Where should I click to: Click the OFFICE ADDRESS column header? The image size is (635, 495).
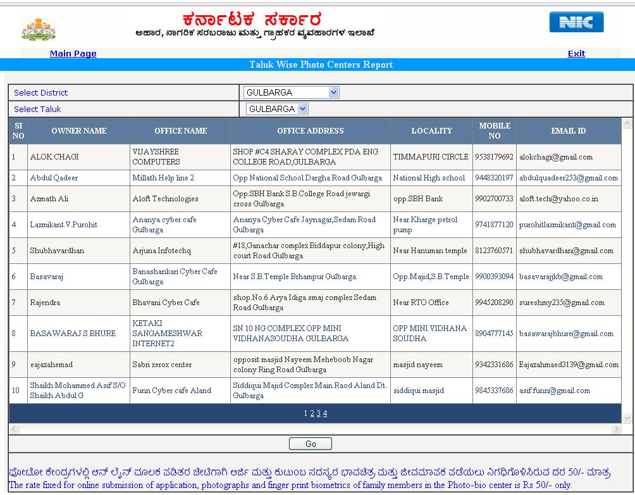tap(310, 131)
